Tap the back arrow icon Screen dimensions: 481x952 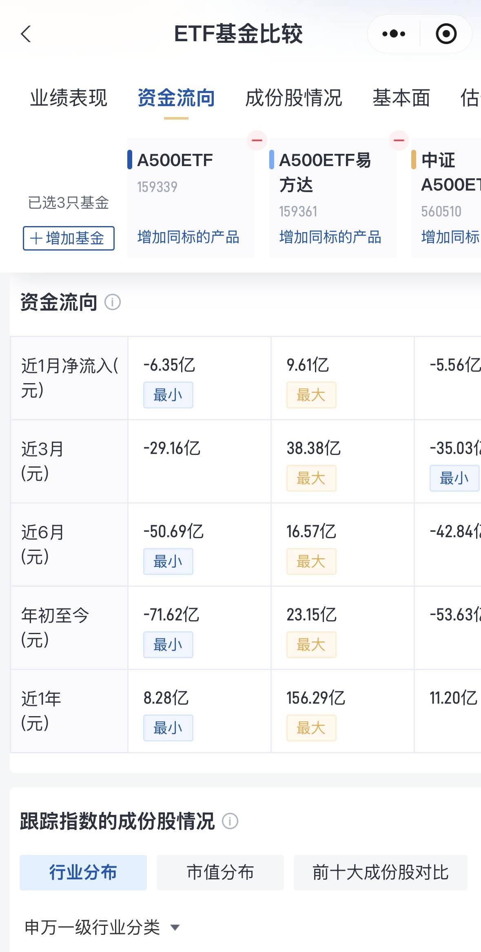coord(26,34)
